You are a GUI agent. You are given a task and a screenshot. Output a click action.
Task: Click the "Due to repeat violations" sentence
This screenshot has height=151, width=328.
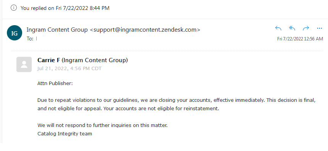(x=150, y=100)
